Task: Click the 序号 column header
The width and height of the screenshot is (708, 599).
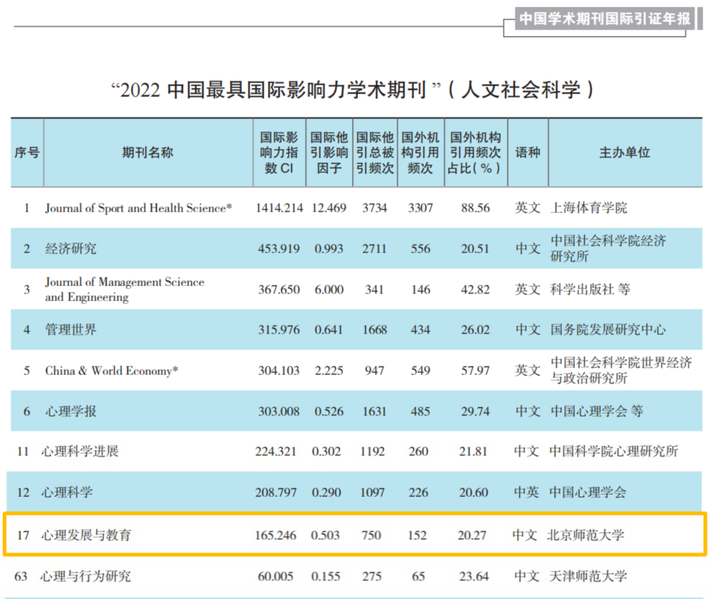Action: 27,153
